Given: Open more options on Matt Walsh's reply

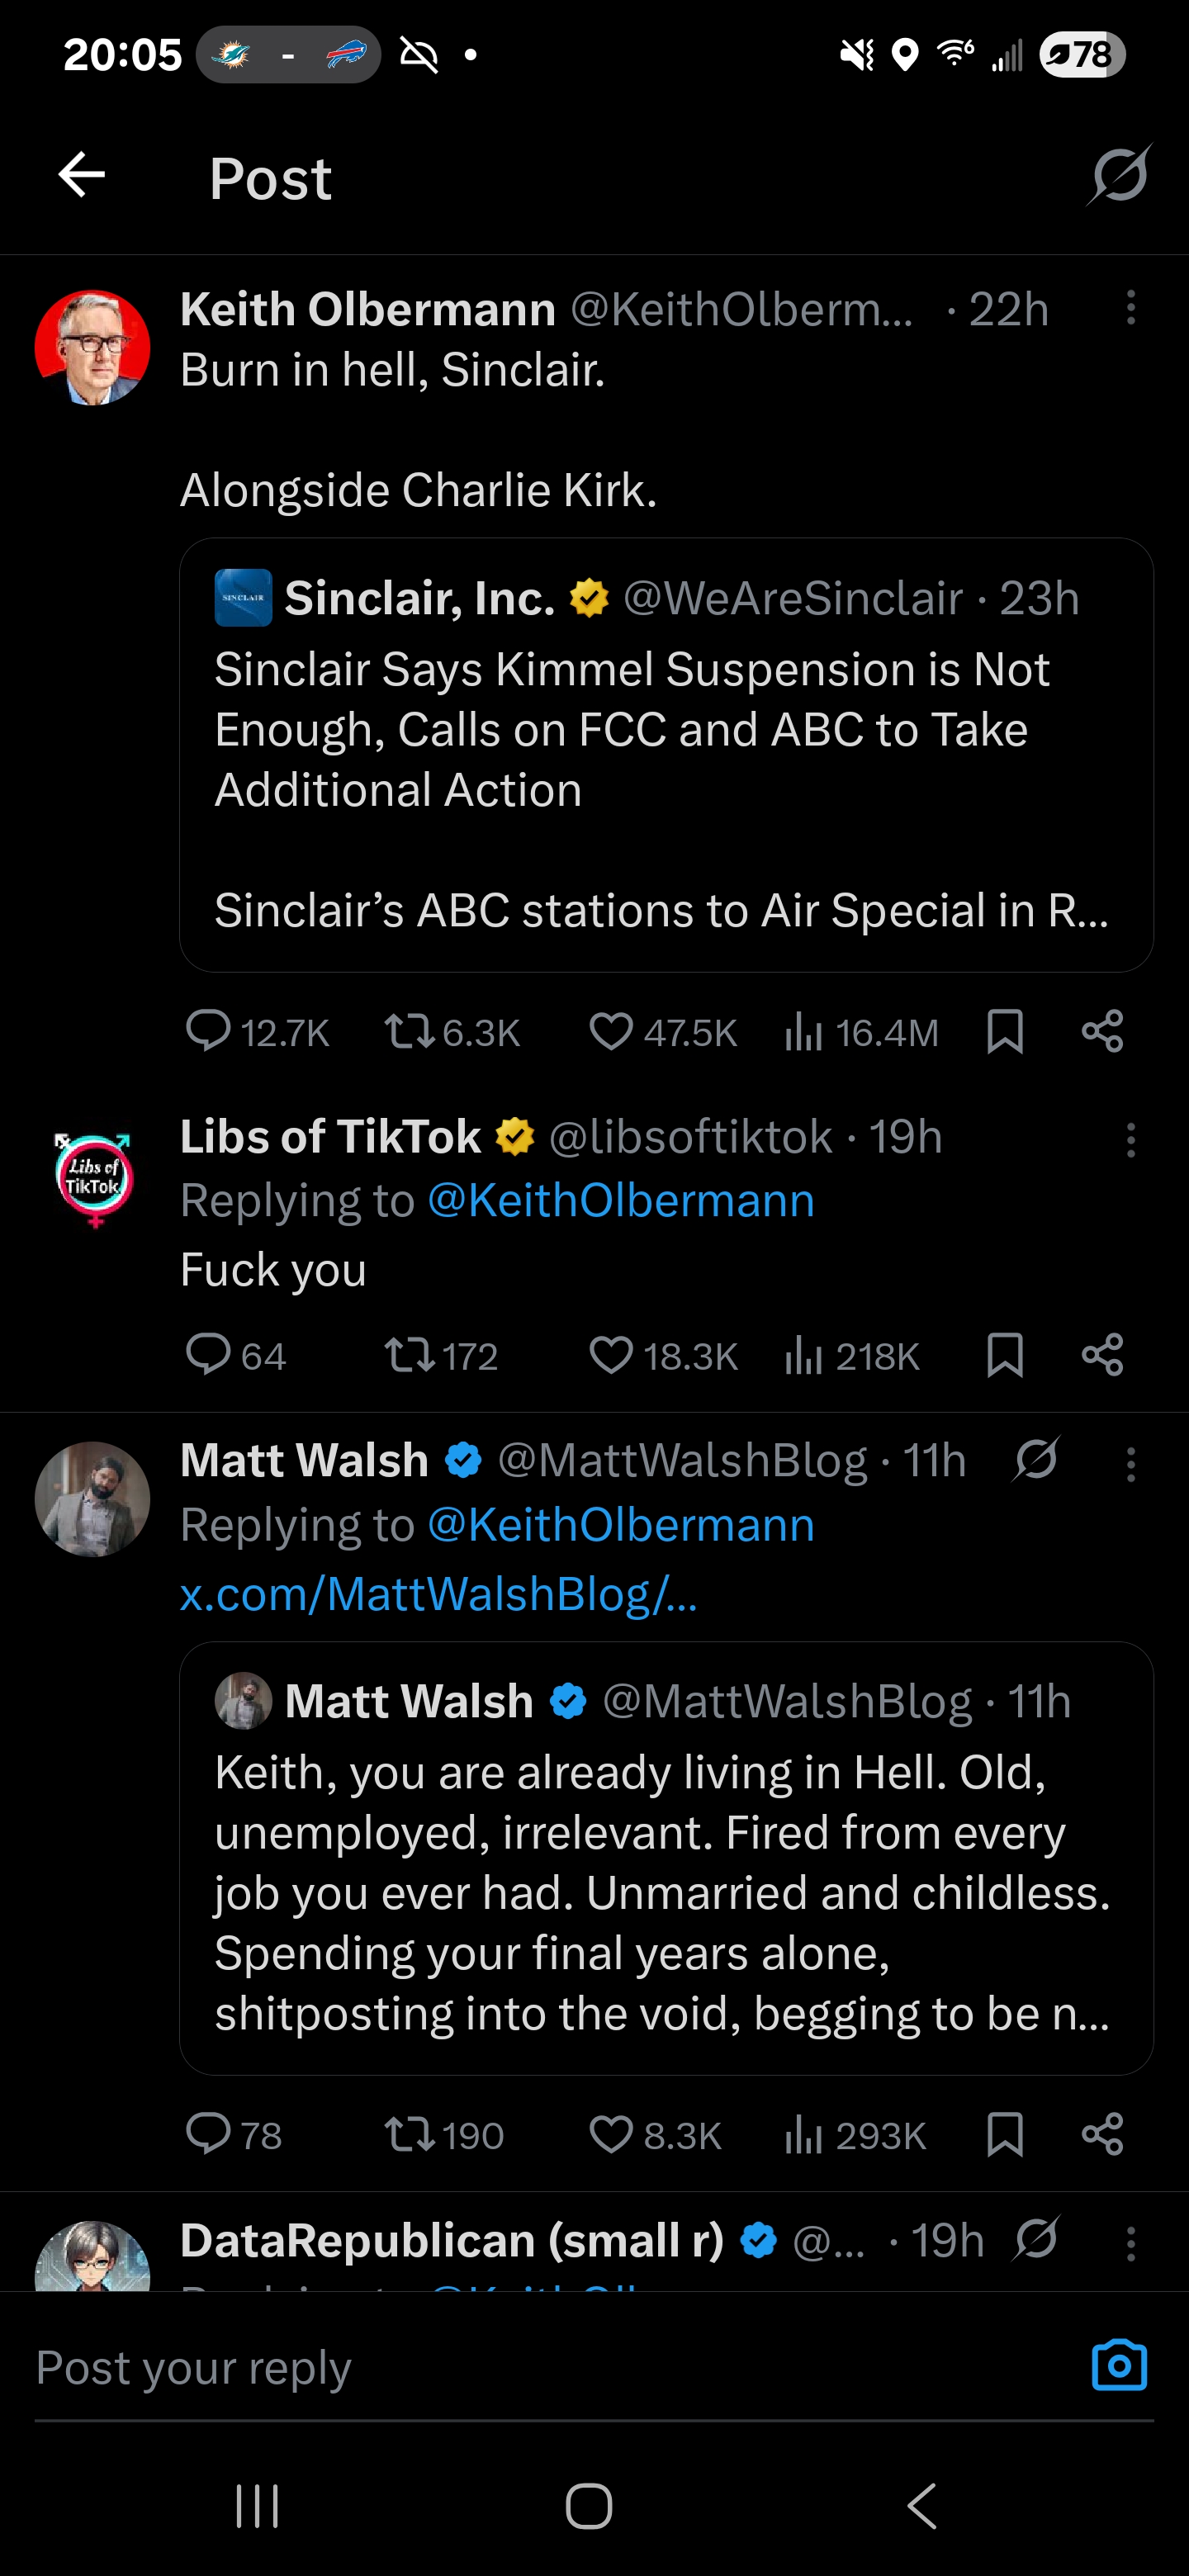Looking at the screenshot, I should click(x=1131, y=1464).
